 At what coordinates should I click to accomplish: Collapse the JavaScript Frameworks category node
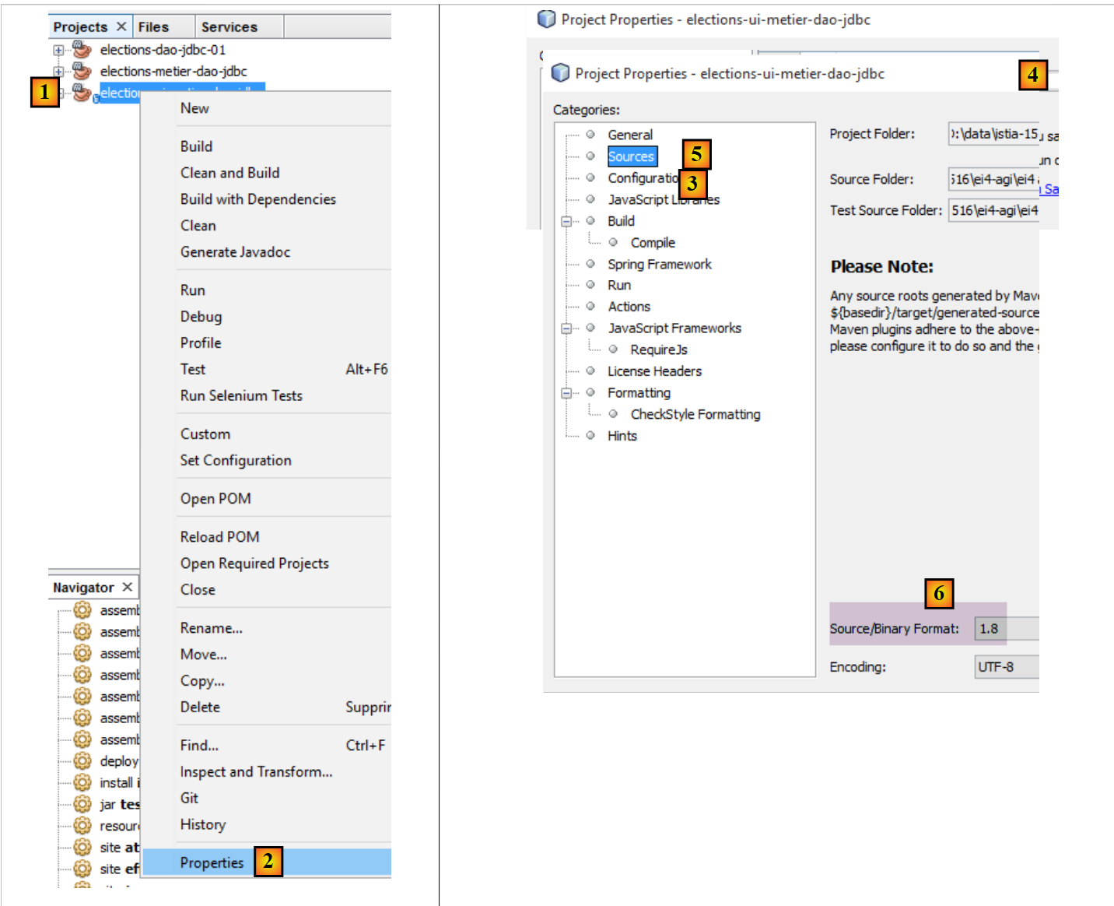tap(566, 328)
